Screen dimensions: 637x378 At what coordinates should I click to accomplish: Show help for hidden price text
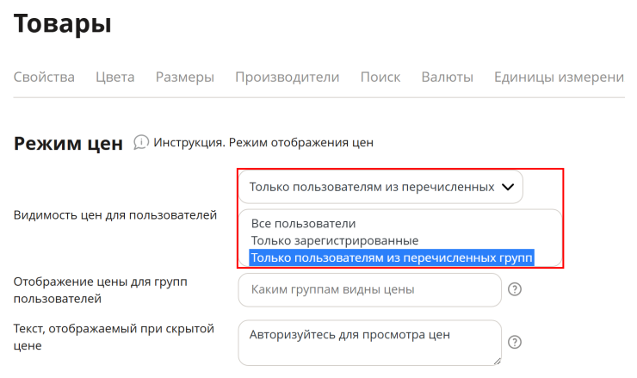[x=515, y=342]
